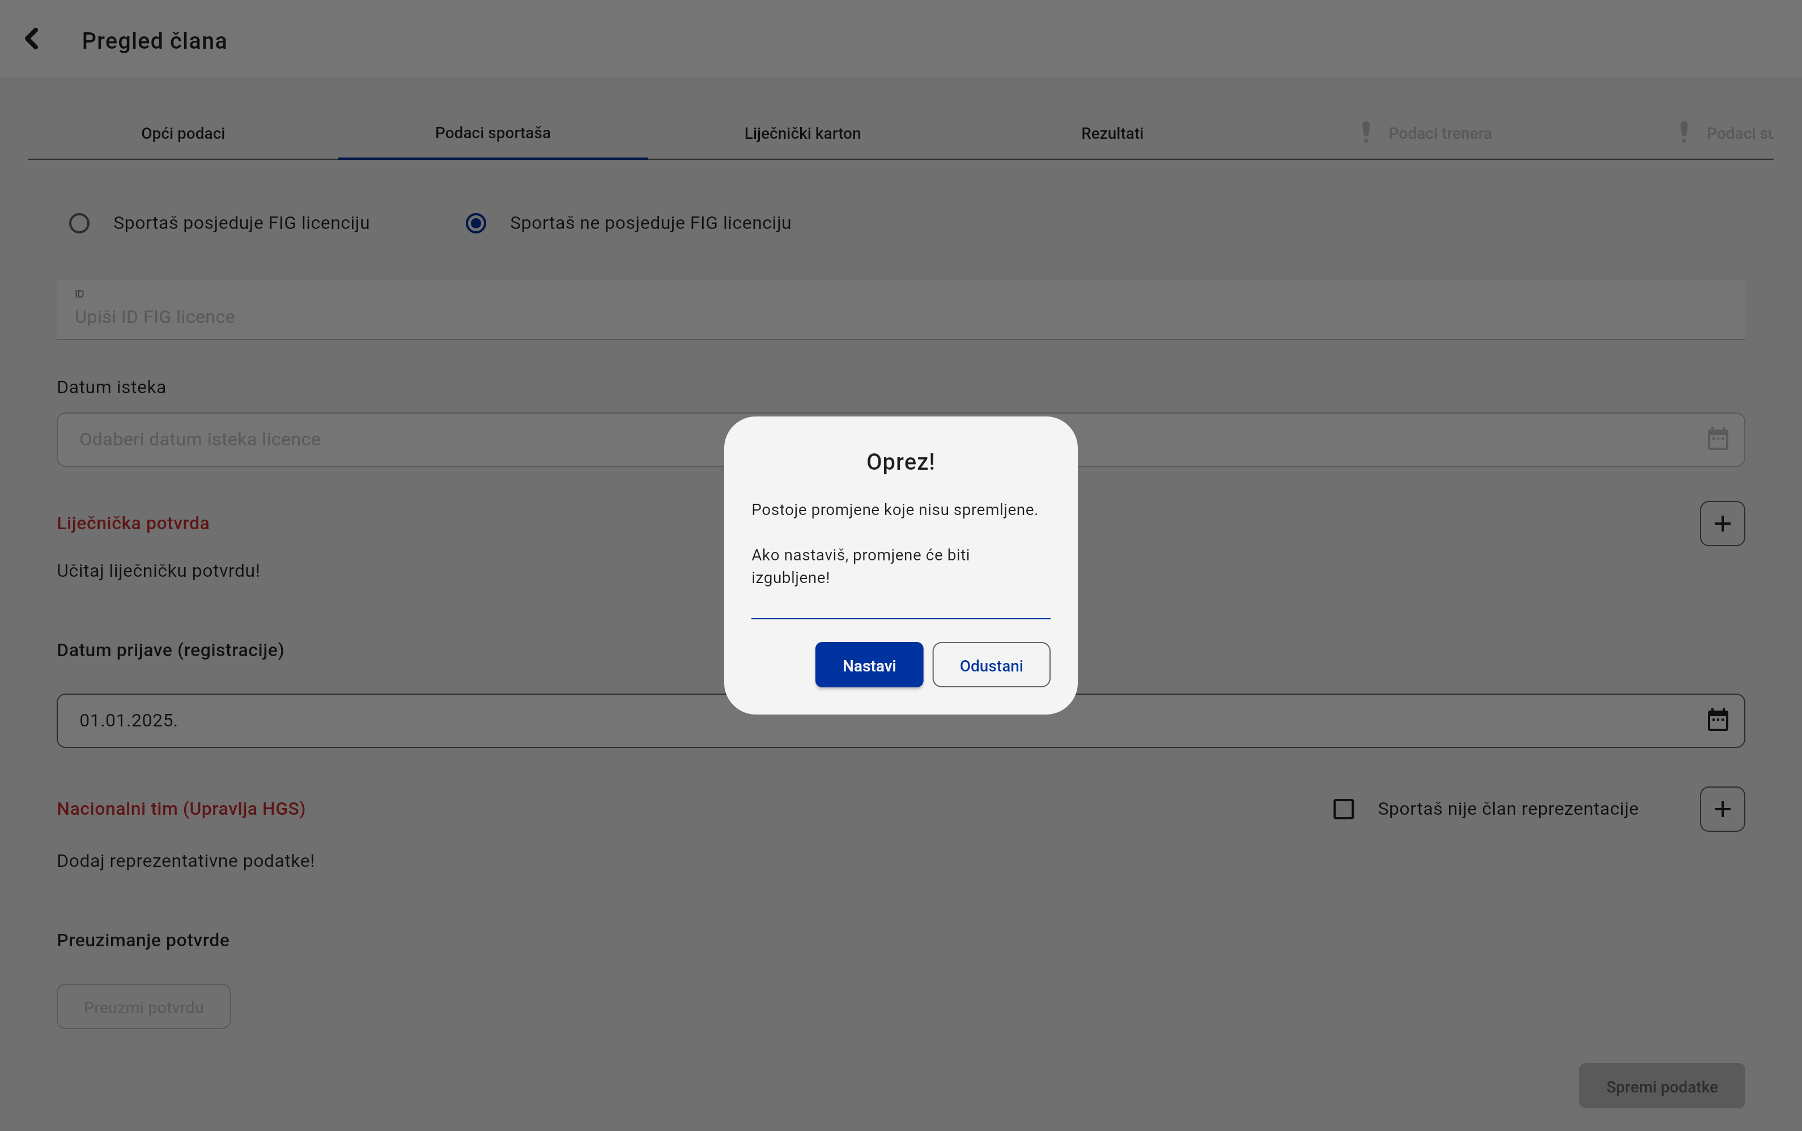This screenshot has height=1131, width=1802.
Task: Select 'Sportaš ne posjeduje FIG licenciju' radio
Action: [x=476, y=224]
